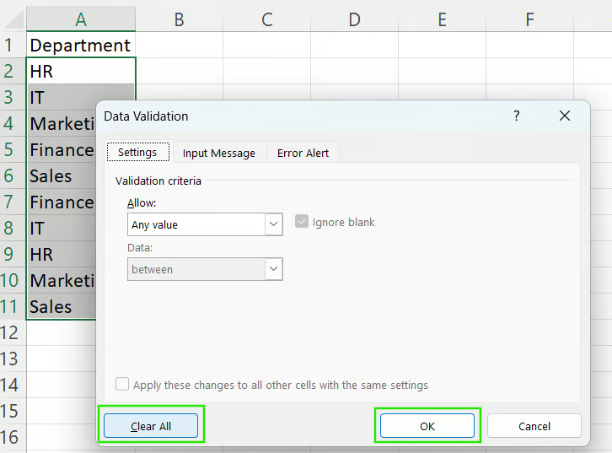
Task: Open the Allow dropdown list
Action: click(273, 224)
